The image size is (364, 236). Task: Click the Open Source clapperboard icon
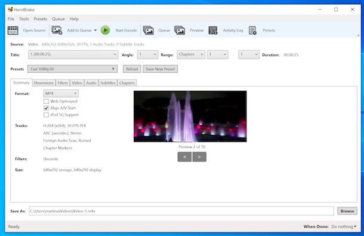pos(13,30)
